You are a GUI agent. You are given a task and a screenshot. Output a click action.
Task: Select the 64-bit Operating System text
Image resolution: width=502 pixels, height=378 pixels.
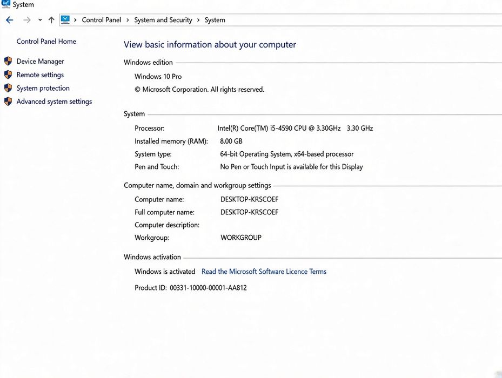click(x=287, y=154)
